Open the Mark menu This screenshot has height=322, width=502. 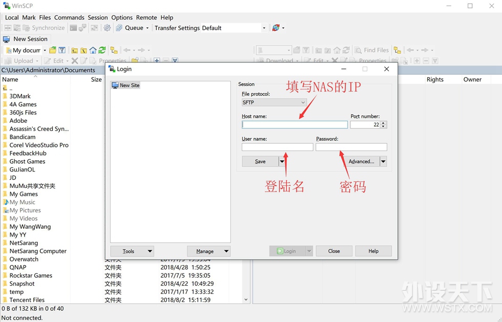(x=29, y=17)
